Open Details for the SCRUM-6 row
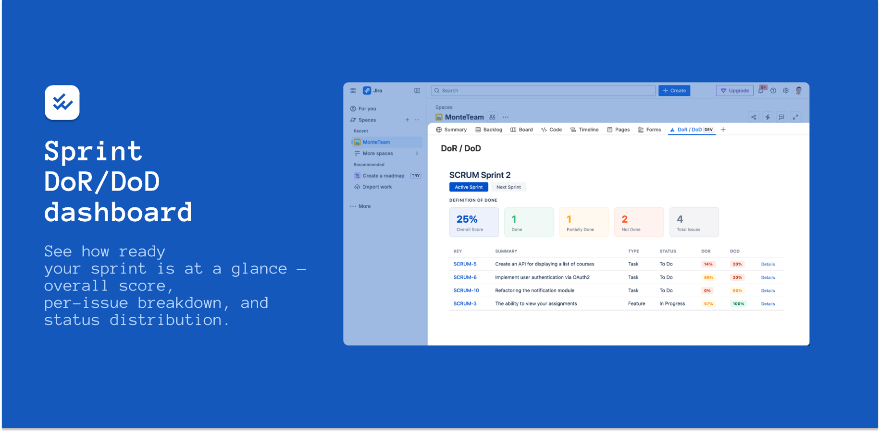880x432 pixels. coord(768,277)
